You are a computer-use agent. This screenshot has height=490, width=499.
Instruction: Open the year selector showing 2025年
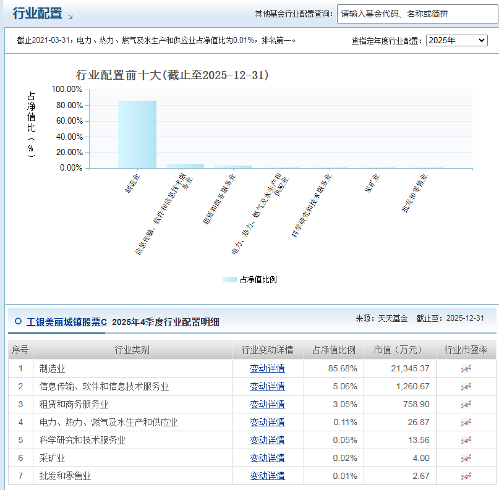(x=457, y=40)
